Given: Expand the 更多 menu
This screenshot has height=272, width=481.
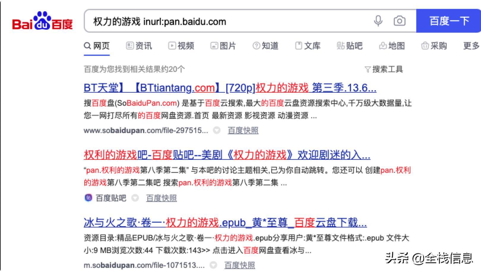Looking at the screenshot, I should point(471,46).
